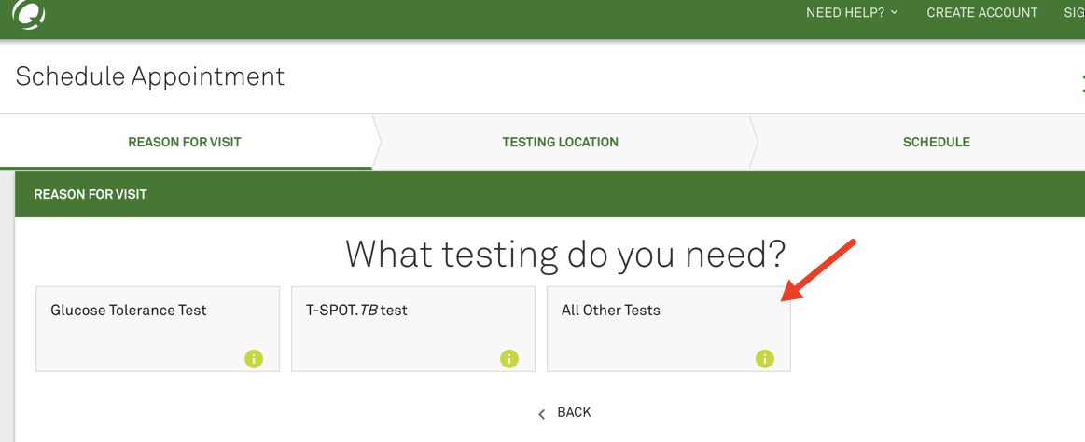Click the partially visible Sign In link
Image resolution: width=1085 pixels, height=442 pixels.
coord(1074,13)
